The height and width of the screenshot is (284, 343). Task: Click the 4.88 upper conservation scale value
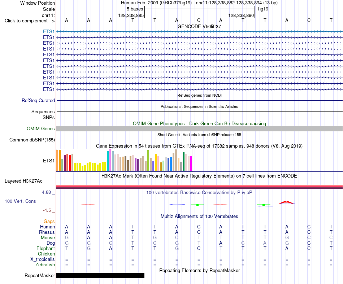click(46, 192)
